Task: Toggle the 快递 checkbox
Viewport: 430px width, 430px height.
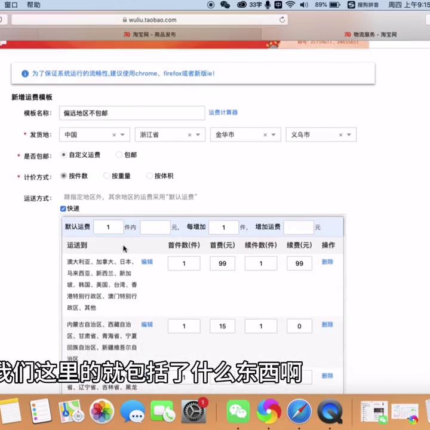Action: pyautogui.click(x=63, y=208)
